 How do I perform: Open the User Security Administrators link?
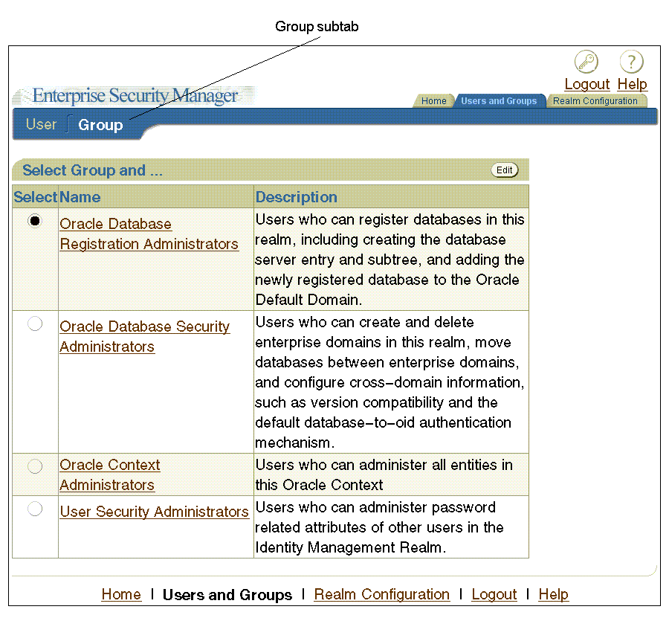(x=154, y=512)
